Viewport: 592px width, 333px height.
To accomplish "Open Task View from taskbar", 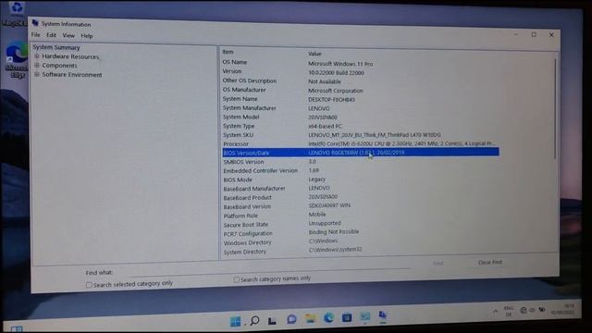I will tap(272, 321).
